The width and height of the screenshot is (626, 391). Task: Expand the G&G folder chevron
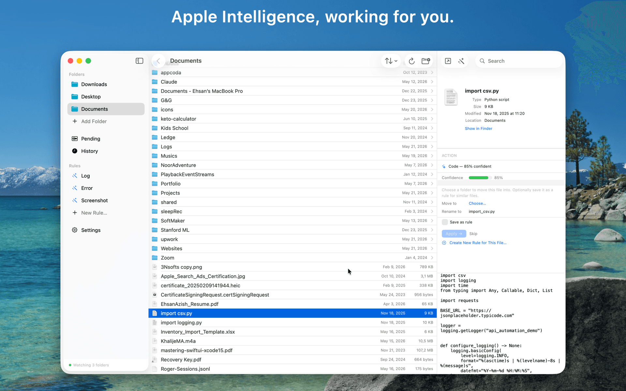click(432, 100)
